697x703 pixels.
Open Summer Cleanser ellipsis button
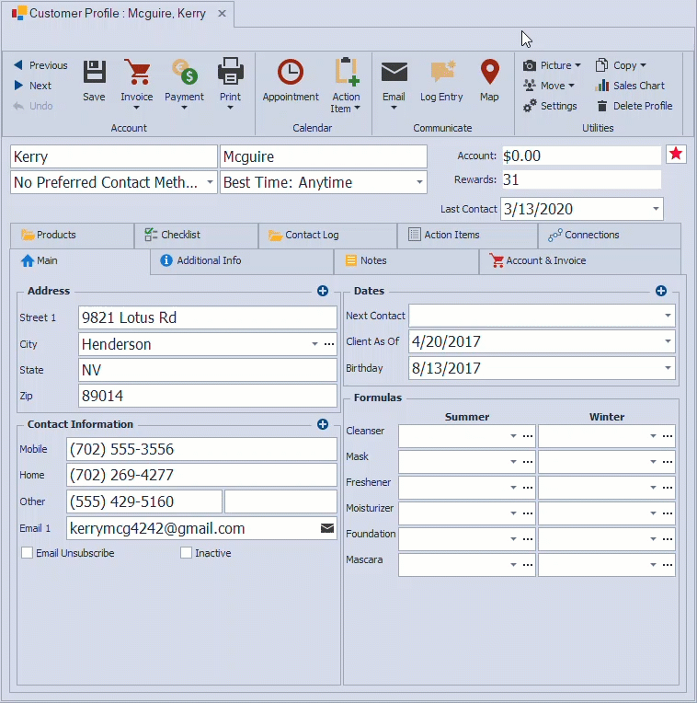[528, 436]
